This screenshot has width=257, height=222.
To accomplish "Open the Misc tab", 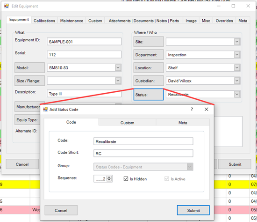I will pos(206,21).
